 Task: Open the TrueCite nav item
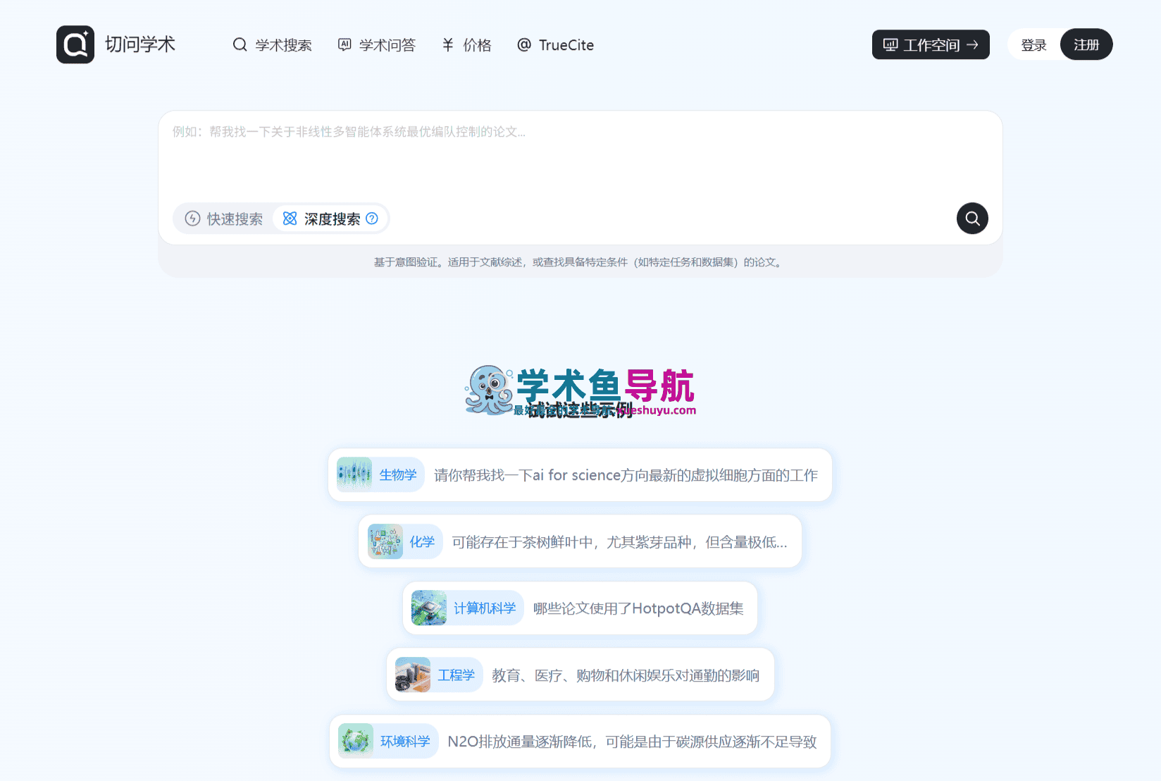555,45
